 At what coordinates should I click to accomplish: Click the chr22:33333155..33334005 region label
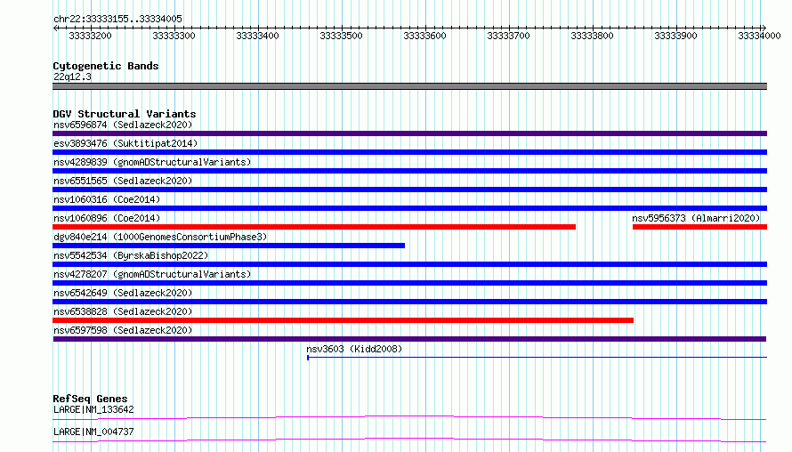pyautogui.click(x=117, y=19)
